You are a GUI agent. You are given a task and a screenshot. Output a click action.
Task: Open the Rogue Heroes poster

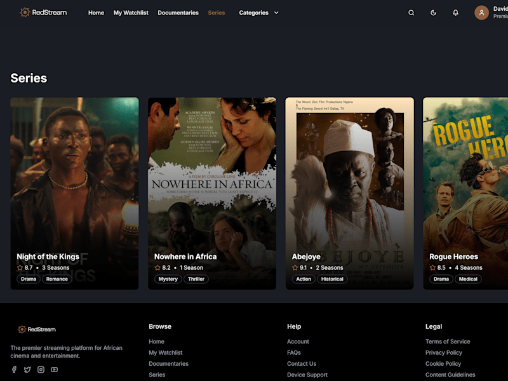point(465,194)
